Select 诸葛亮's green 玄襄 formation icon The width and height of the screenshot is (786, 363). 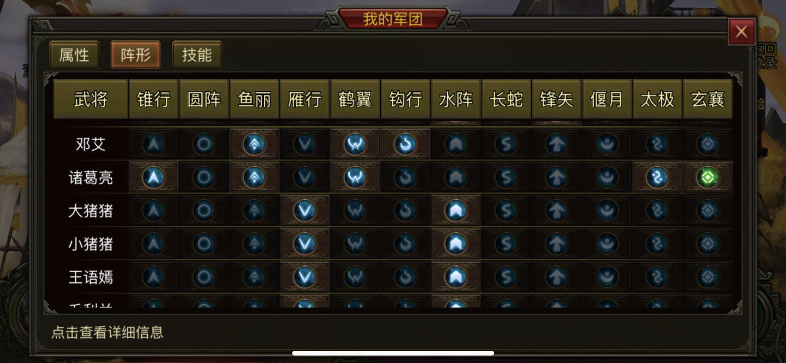point(708,178)
